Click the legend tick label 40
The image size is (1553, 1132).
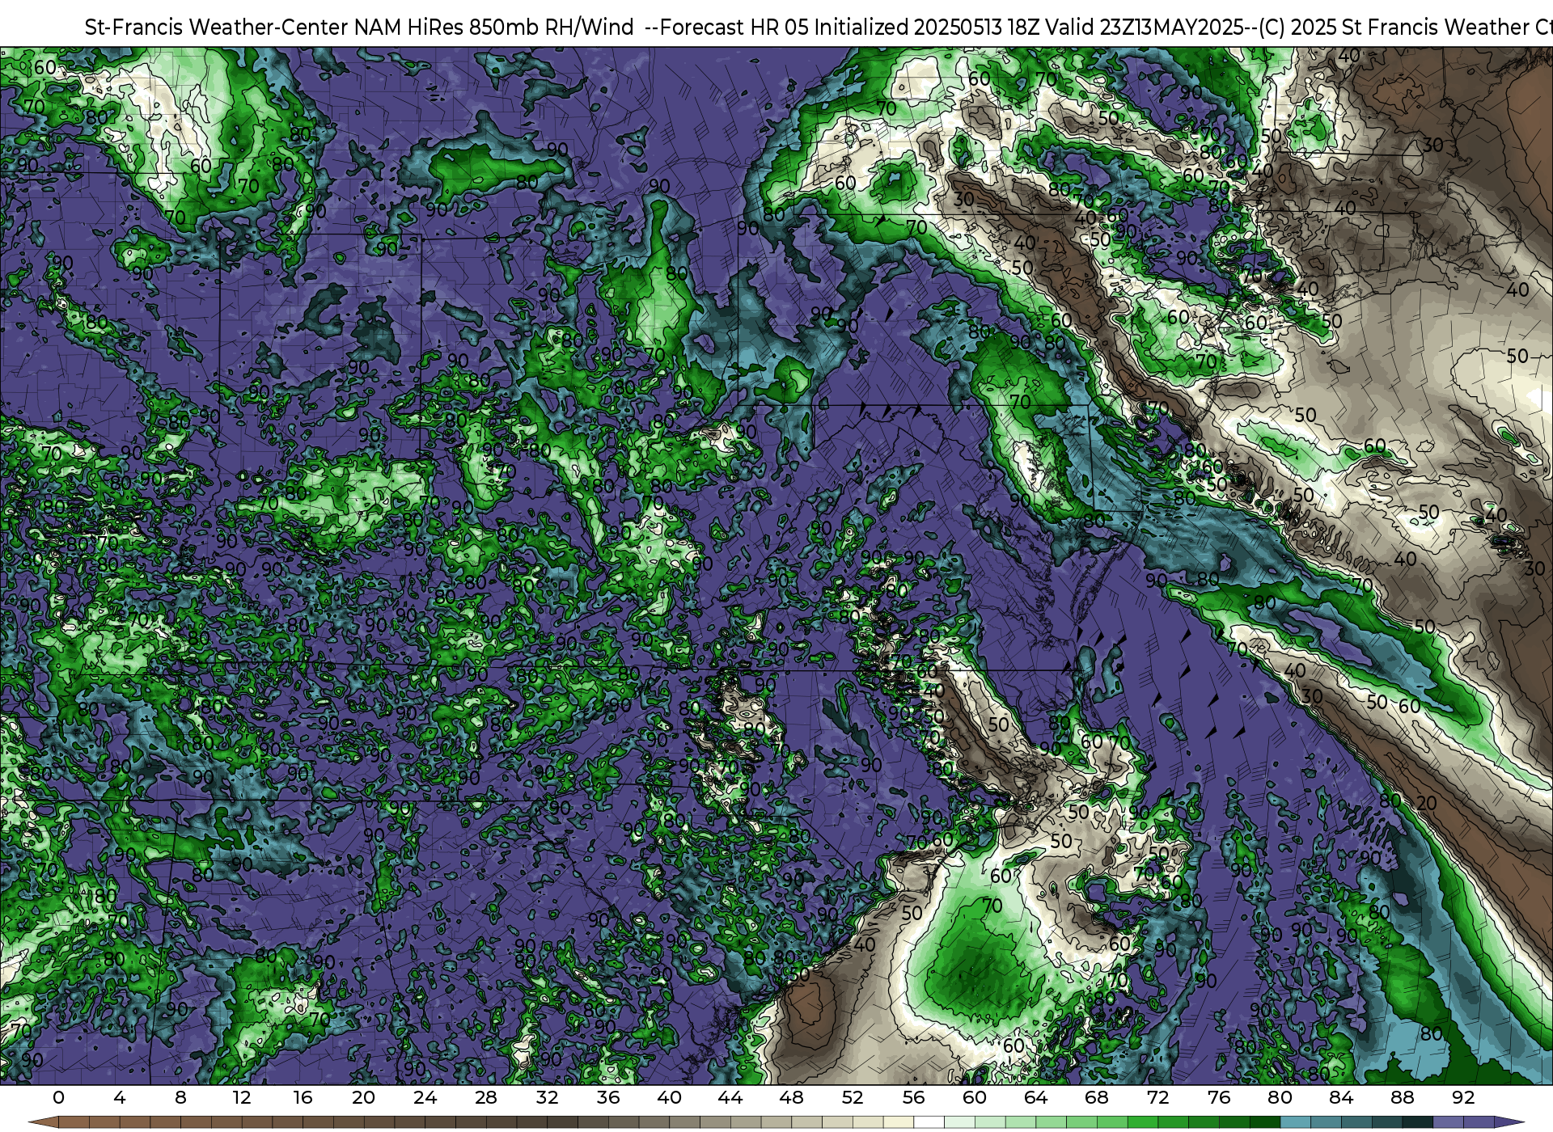(669, 1098)
